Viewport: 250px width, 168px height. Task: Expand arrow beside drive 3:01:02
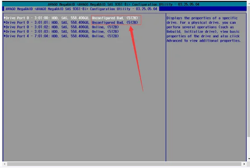pyautogui.click(x=5, y=27)
